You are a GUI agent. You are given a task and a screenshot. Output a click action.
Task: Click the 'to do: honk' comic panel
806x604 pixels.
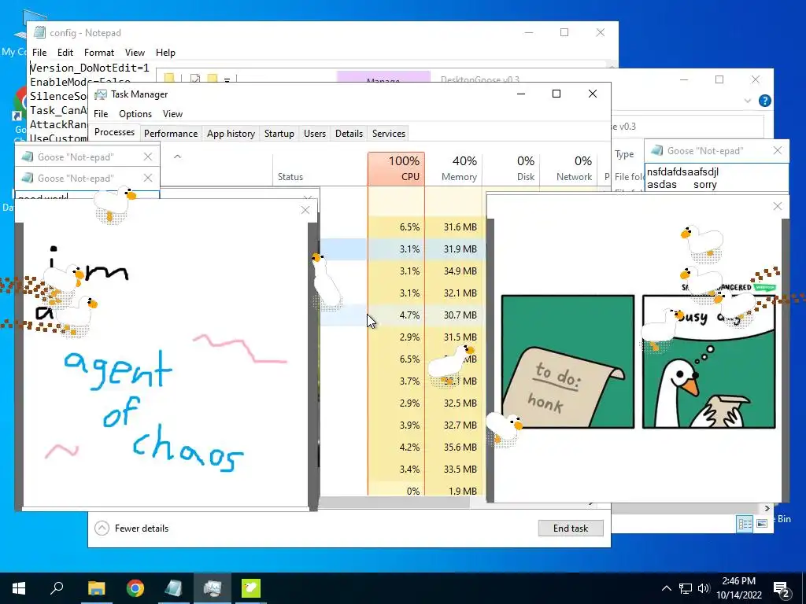568,362
